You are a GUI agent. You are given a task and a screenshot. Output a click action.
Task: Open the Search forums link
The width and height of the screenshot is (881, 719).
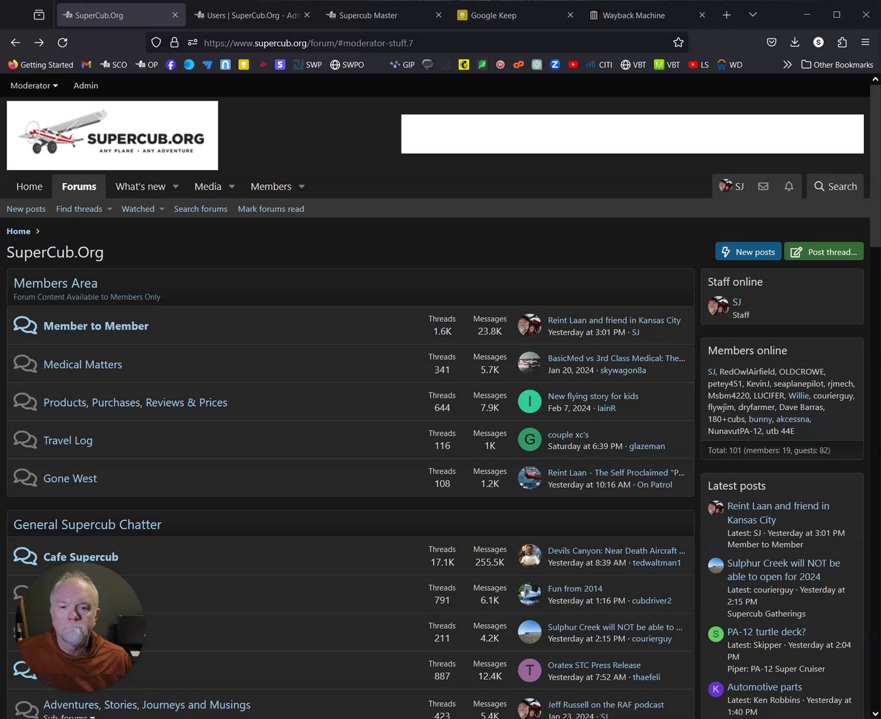pos(200,209)
